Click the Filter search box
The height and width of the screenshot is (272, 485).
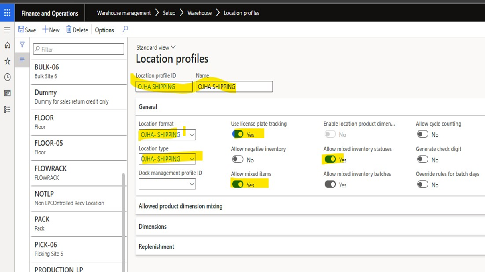(x=78, y=49)
